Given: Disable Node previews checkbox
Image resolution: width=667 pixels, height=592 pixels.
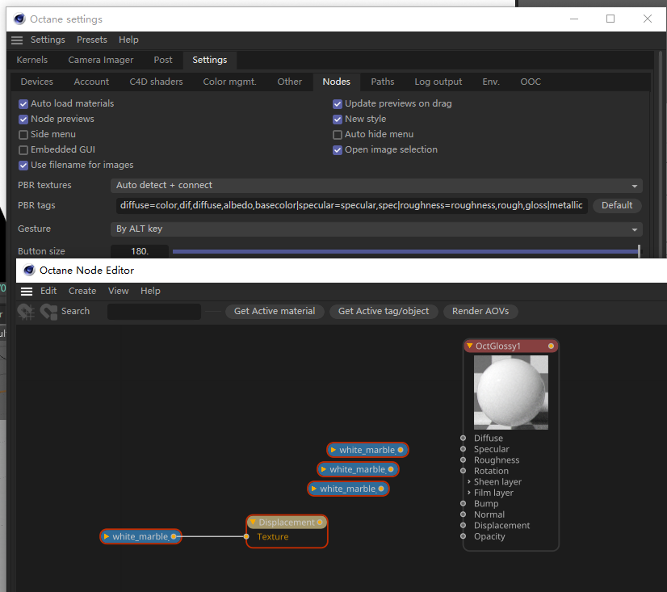Looking at the screenshot, I should pos(23,120).
